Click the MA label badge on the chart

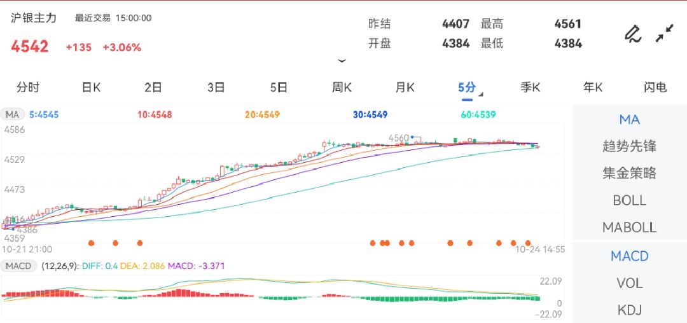[x=12, y=114]
